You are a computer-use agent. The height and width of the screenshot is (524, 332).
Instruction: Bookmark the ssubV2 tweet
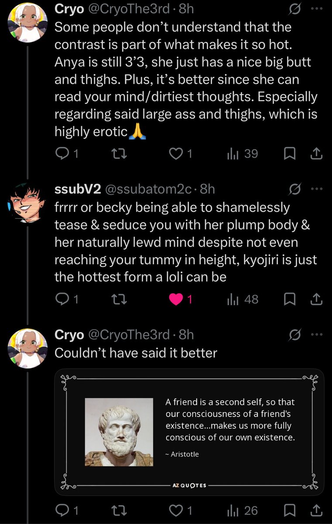(x=290, y=300)
